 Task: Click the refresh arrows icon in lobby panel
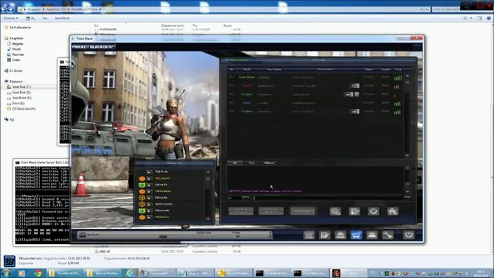tap(373, 211)
